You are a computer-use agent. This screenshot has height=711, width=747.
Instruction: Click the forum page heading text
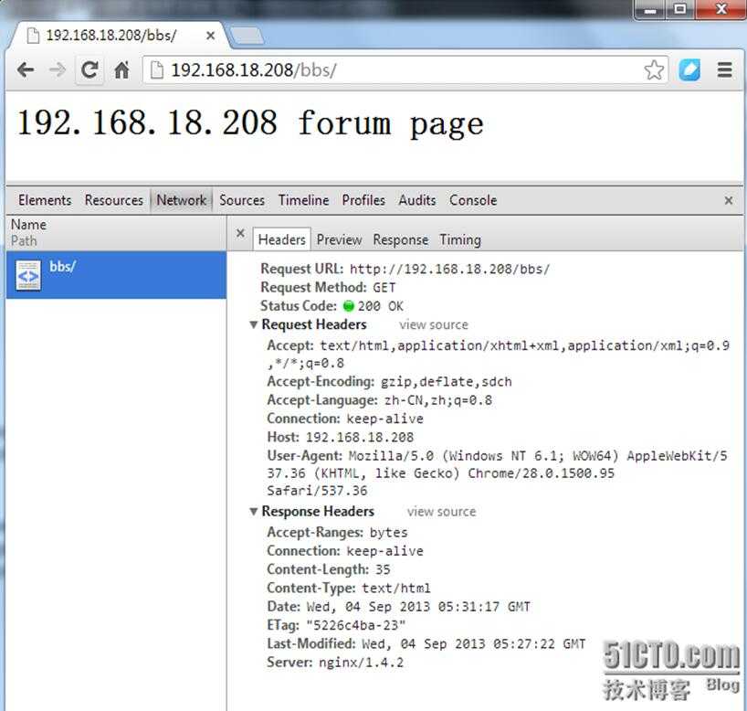click(250, 123)
